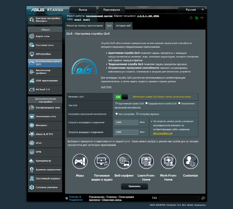Select the Adaptive QoS gauge icon in sidebar

tap(32, 63)
